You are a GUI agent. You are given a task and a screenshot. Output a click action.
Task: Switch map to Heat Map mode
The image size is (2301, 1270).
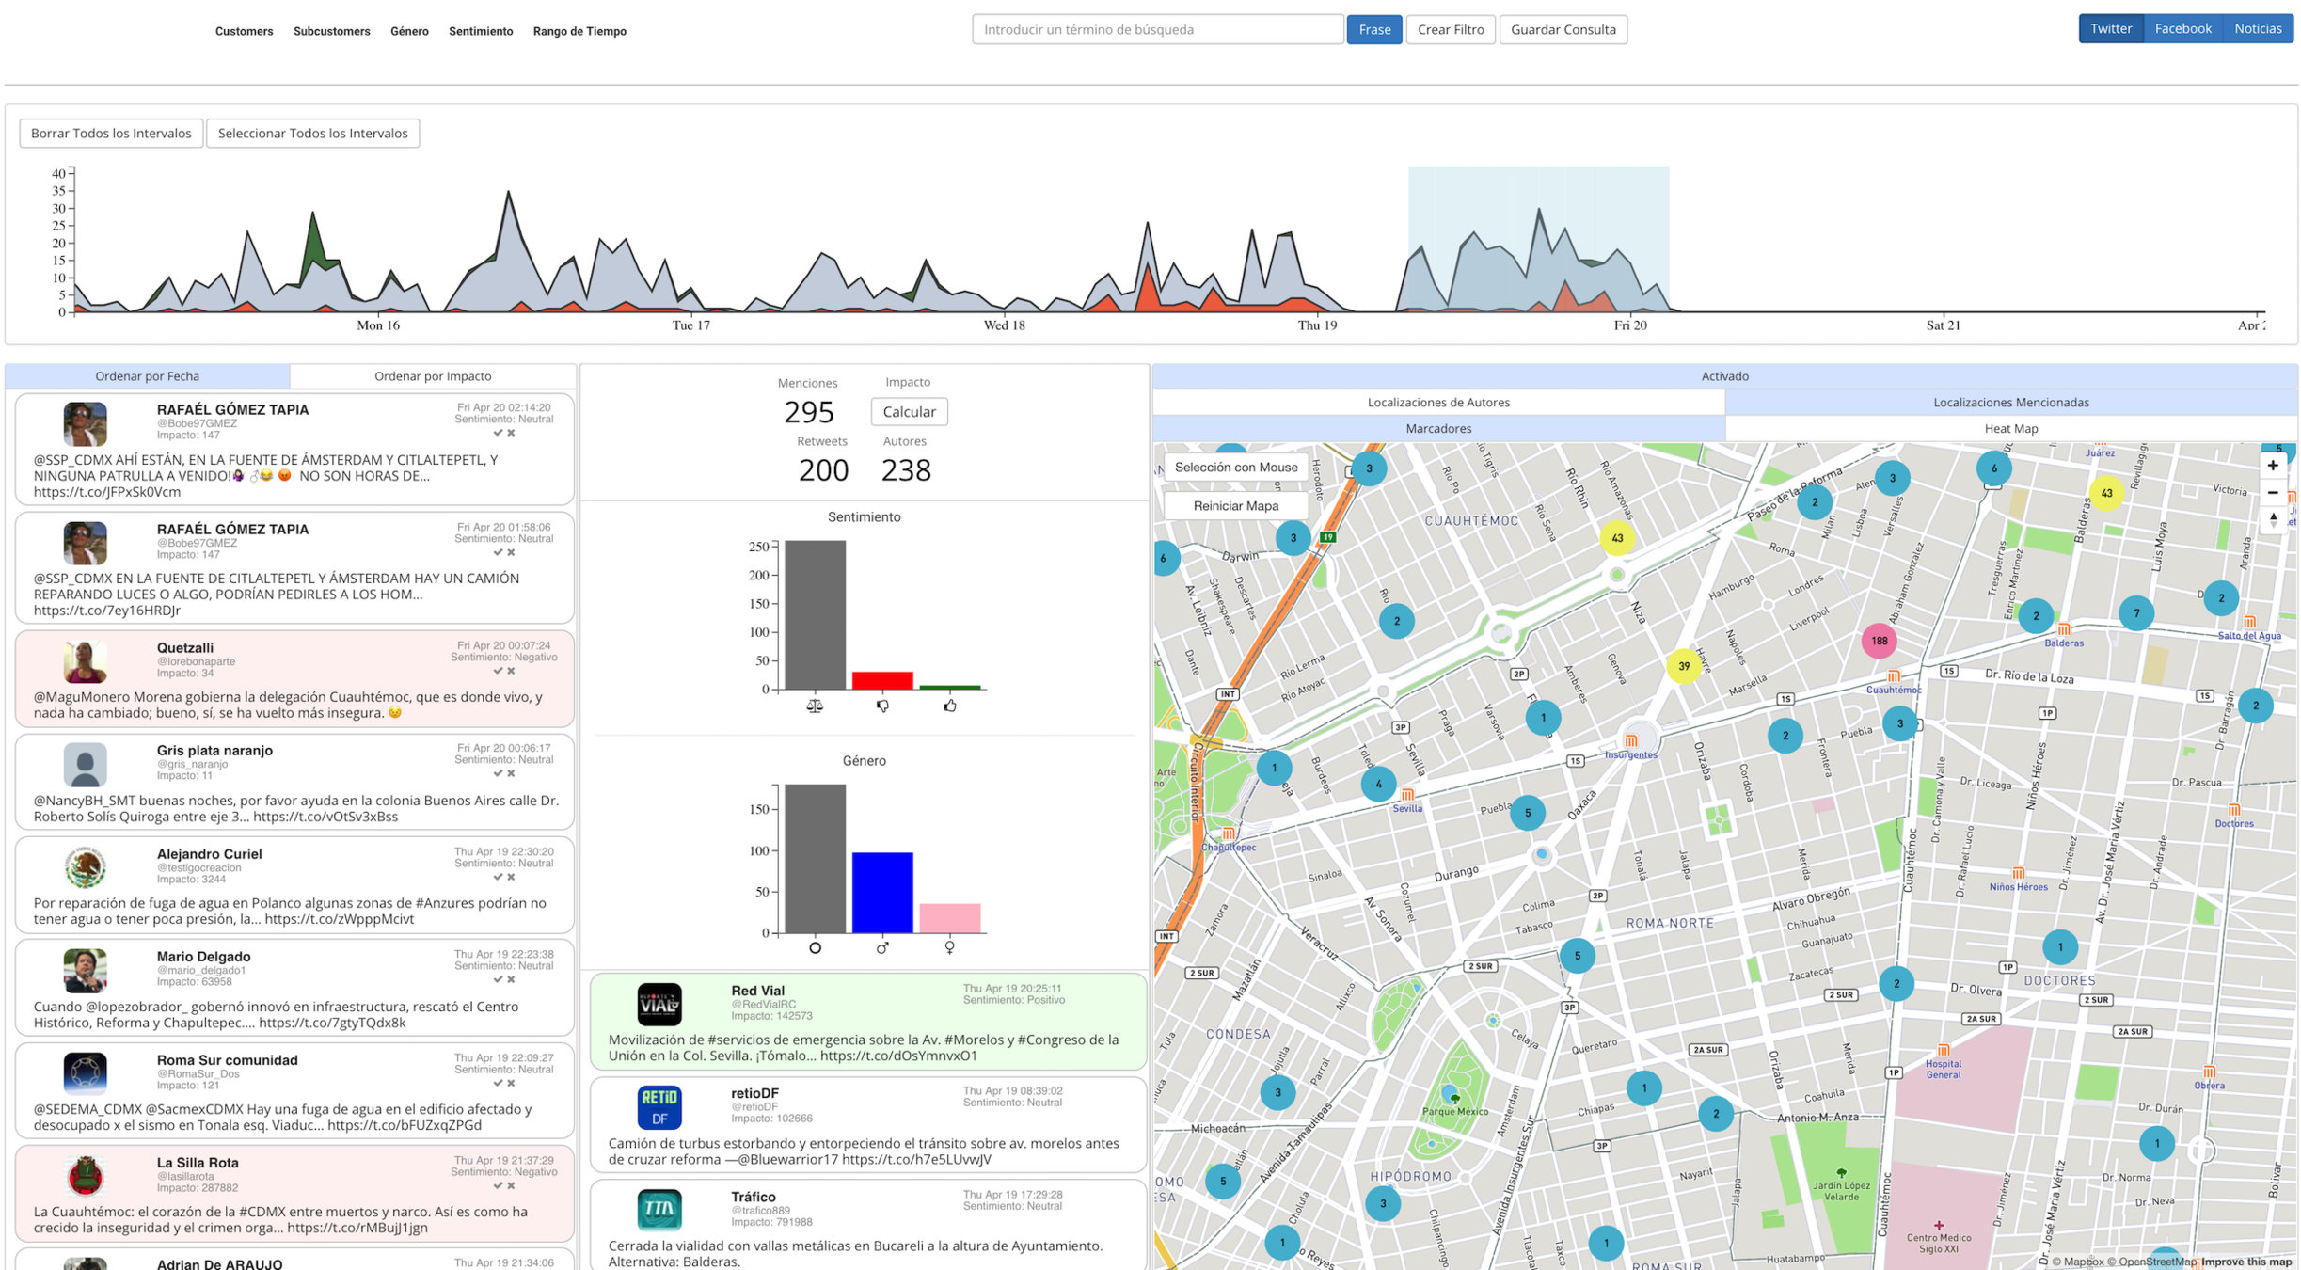pos(2010,429)
